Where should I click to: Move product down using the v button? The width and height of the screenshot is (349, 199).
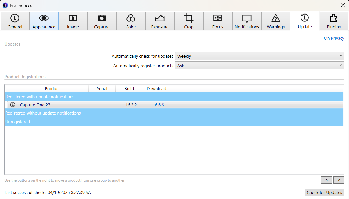pos(339,180)
